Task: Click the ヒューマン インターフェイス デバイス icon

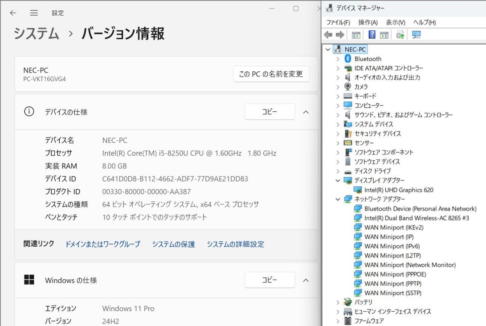Action: 348,311
